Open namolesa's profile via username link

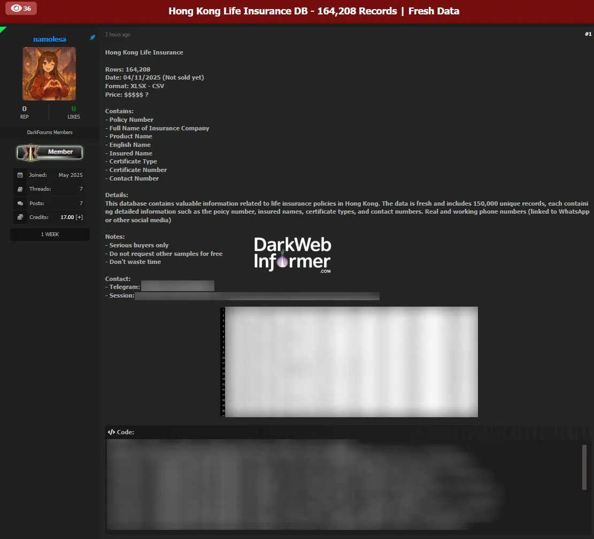[49, 38]
